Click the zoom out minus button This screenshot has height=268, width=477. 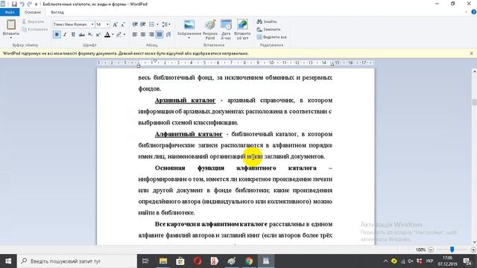(x=431, y=249)
